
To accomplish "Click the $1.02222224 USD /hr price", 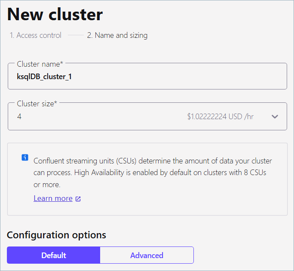I will tap(220, 117).
